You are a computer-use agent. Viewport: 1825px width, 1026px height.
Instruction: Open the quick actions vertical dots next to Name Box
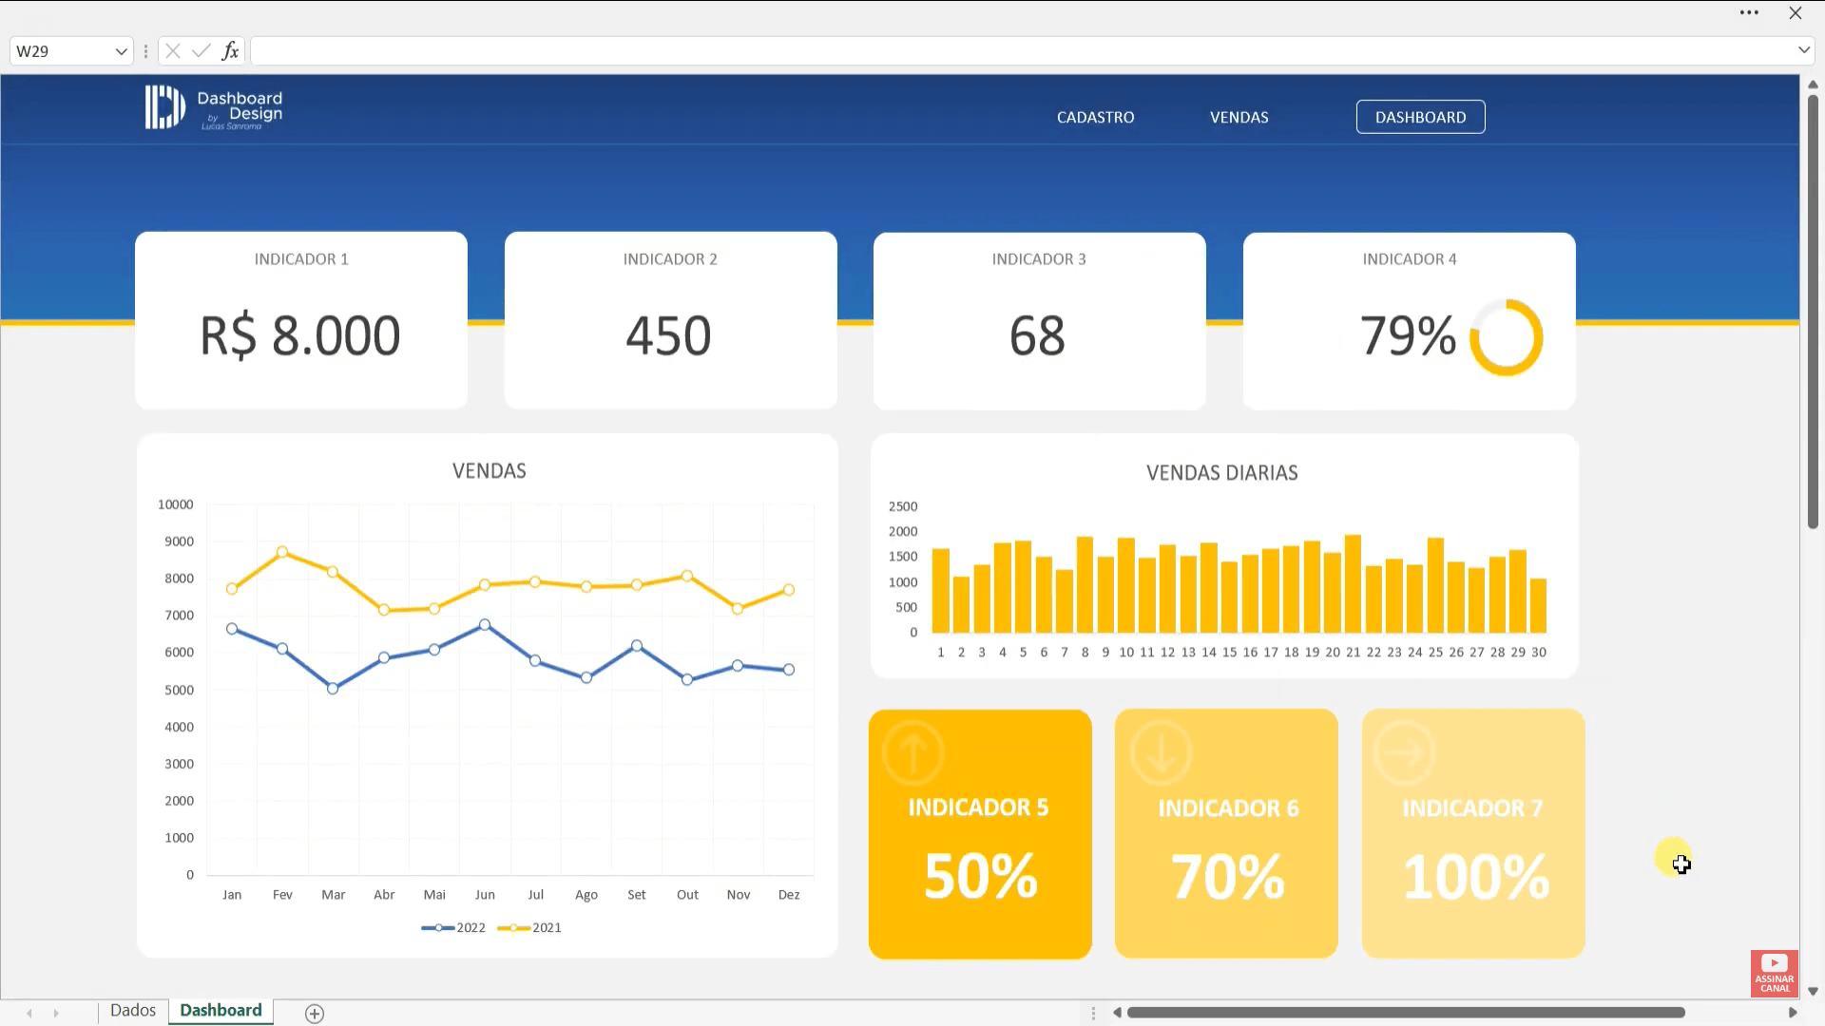[145, 50]
